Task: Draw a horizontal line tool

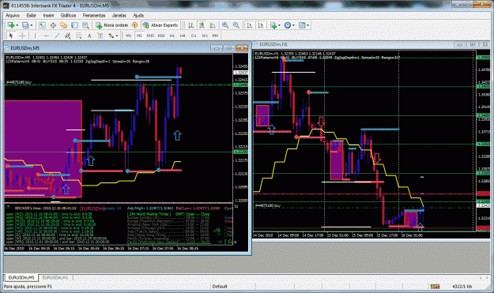Action: click(x=46, y=36)
